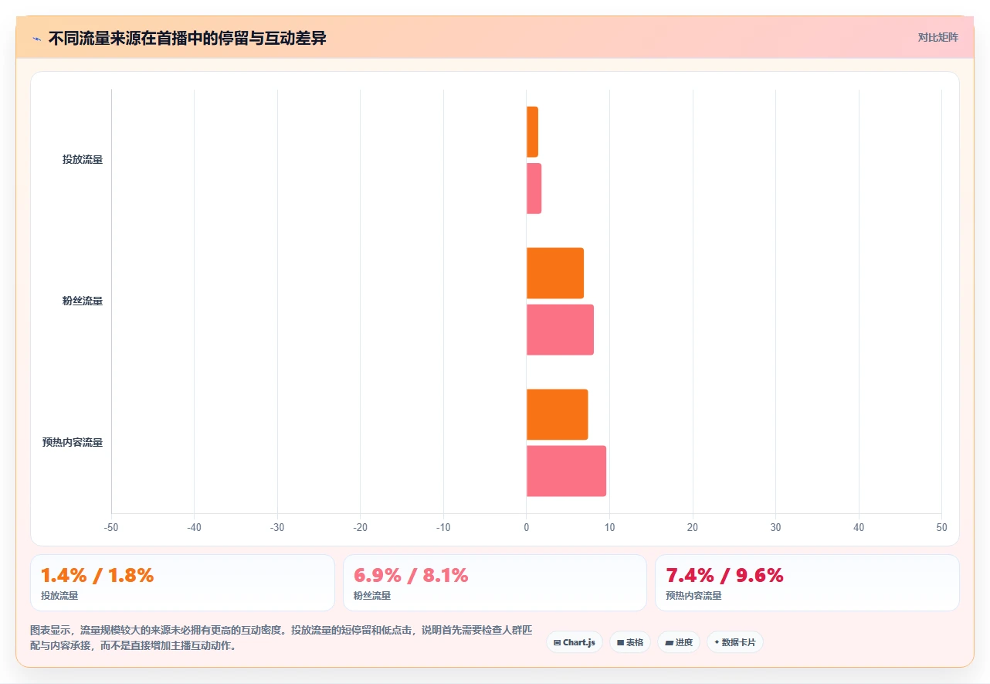
Task: Open the 7.4% / 9.6% 预热内容流量 card
Action: [x=807, y=583]
